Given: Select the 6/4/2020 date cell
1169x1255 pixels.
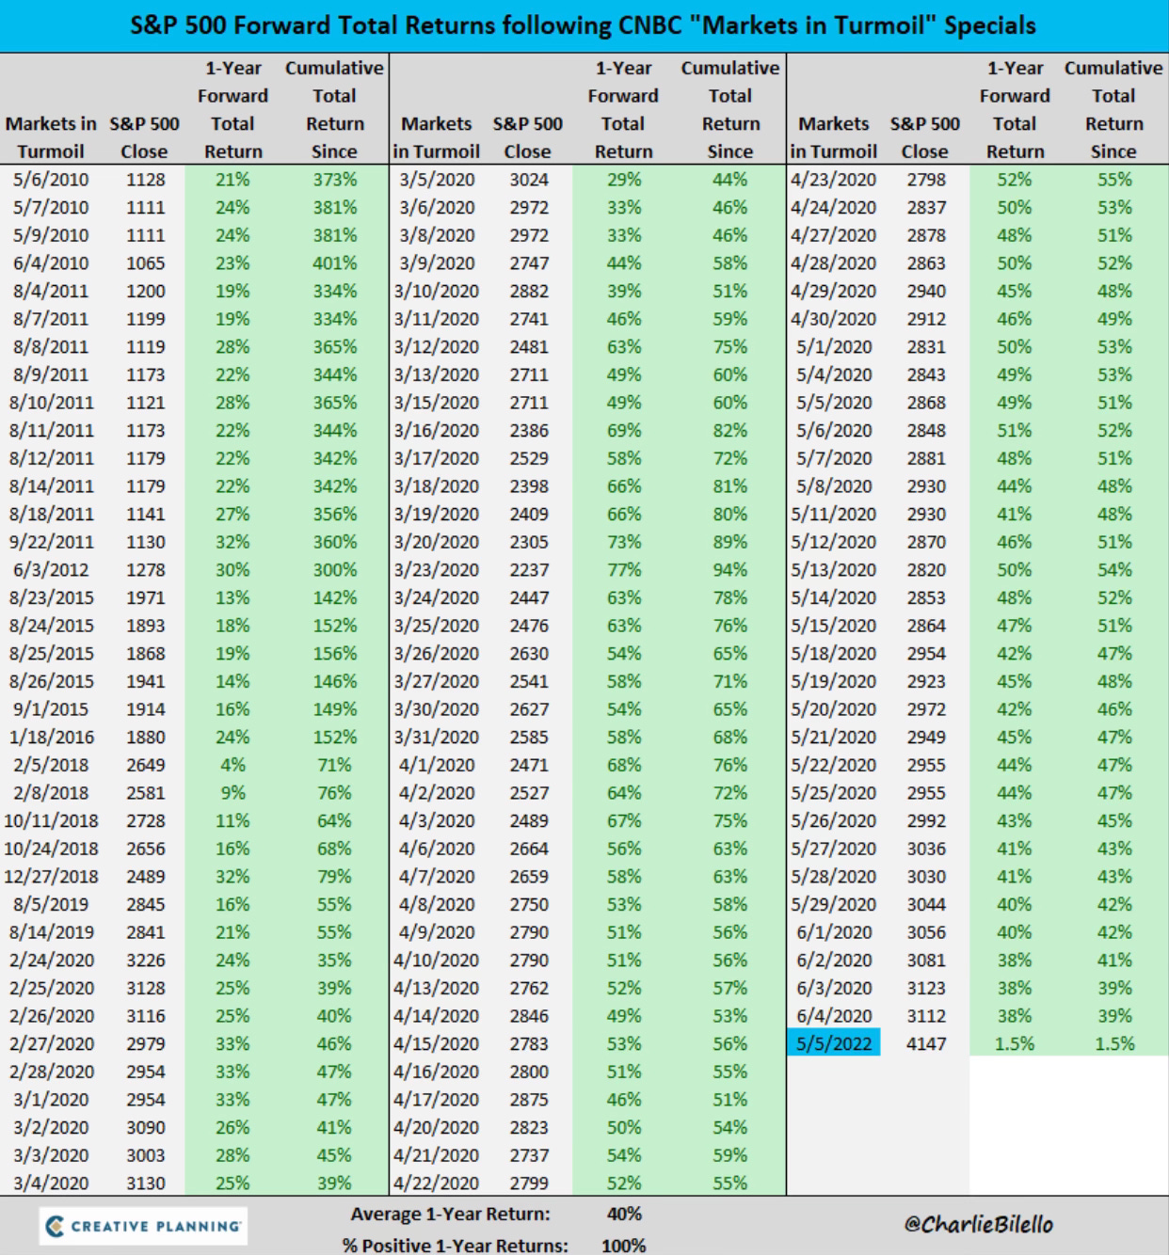Looking at the screenshot, I should coord(834,1016).
